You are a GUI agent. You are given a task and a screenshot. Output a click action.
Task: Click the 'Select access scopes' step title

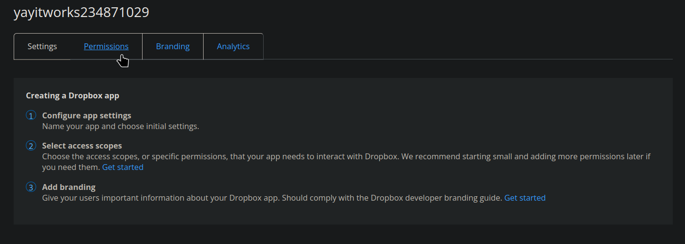[82, 146]
